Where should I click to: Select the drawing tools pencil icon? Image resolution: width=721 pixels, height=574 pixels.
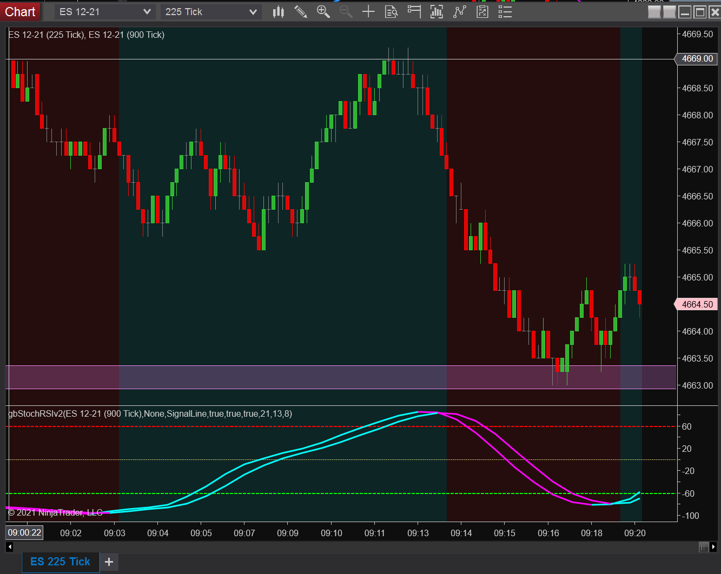pos(301,11)
